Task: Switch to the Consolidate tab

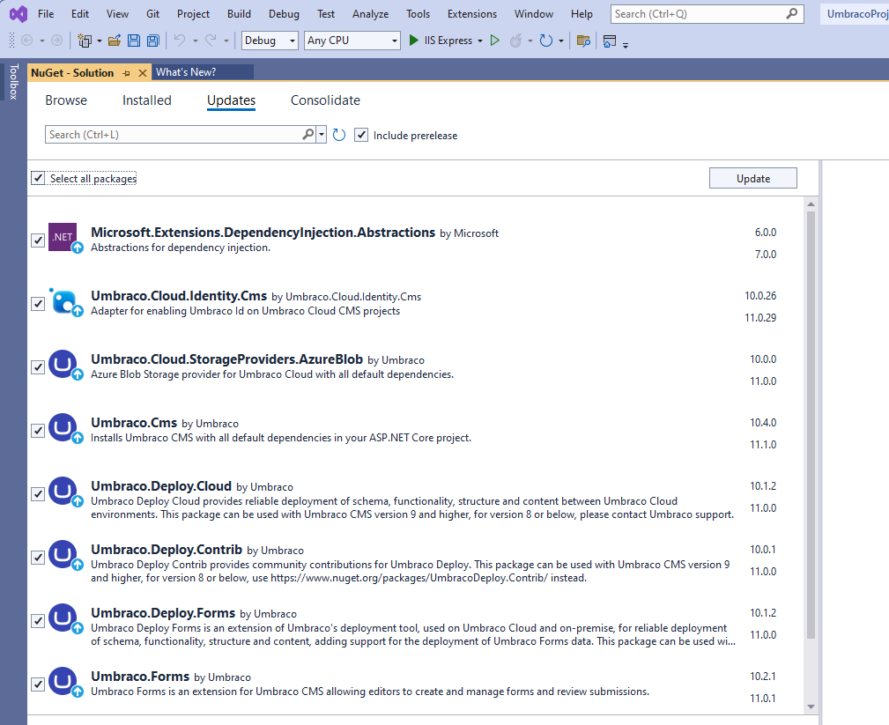Action: coord(325,100)
